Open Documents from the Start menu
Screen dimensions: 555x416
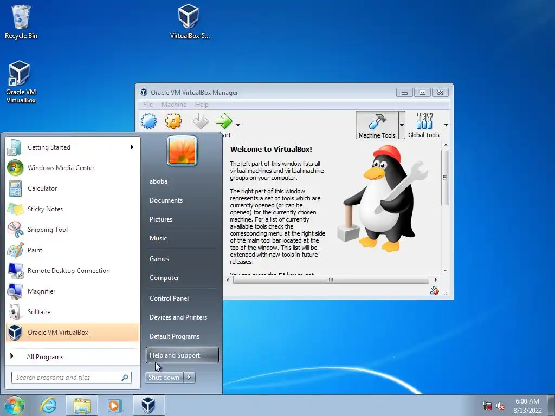(182, 200)
